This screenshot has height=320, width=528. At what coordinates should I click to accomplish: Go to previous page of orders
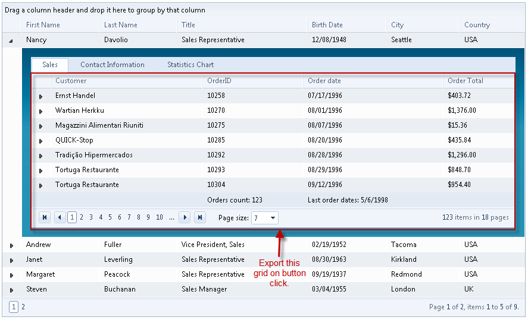click(x=60, y=218)
